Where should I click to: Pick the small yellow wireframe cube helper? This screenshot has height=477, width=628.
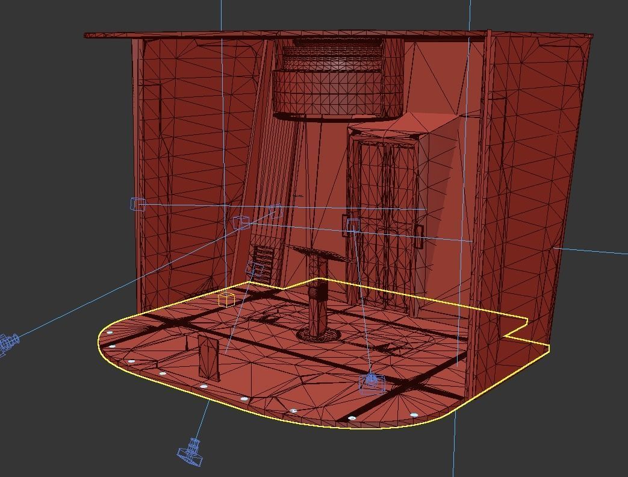226,299
